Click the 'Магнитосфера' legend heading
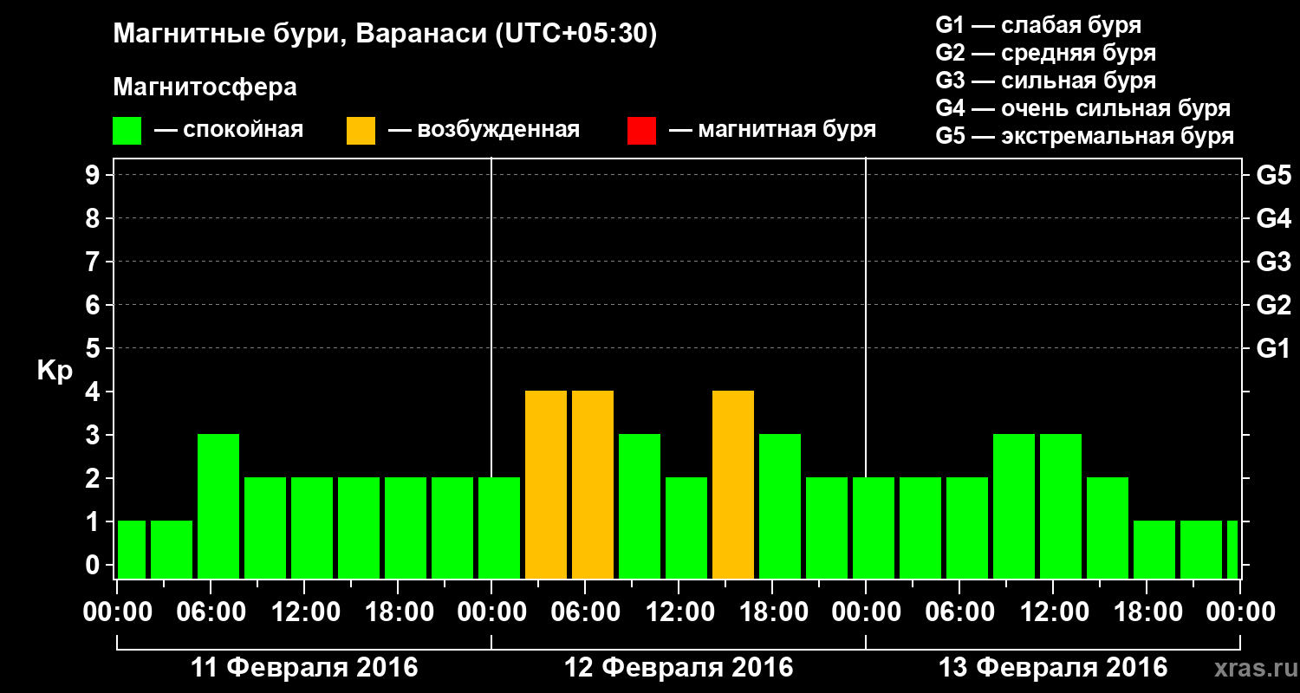This screenshot has width=1300, height=693. (x=205, y=87)
